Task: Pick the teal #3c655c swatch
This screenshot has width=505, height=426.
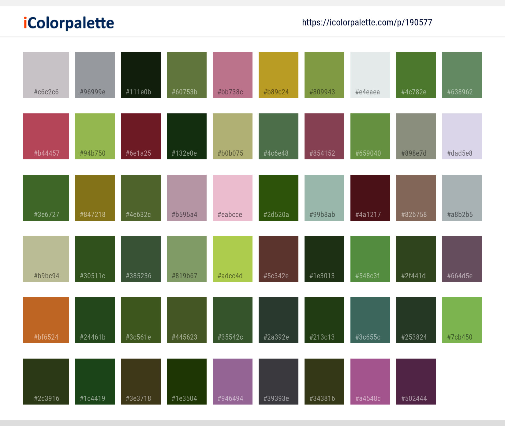Action: [370, 320]
